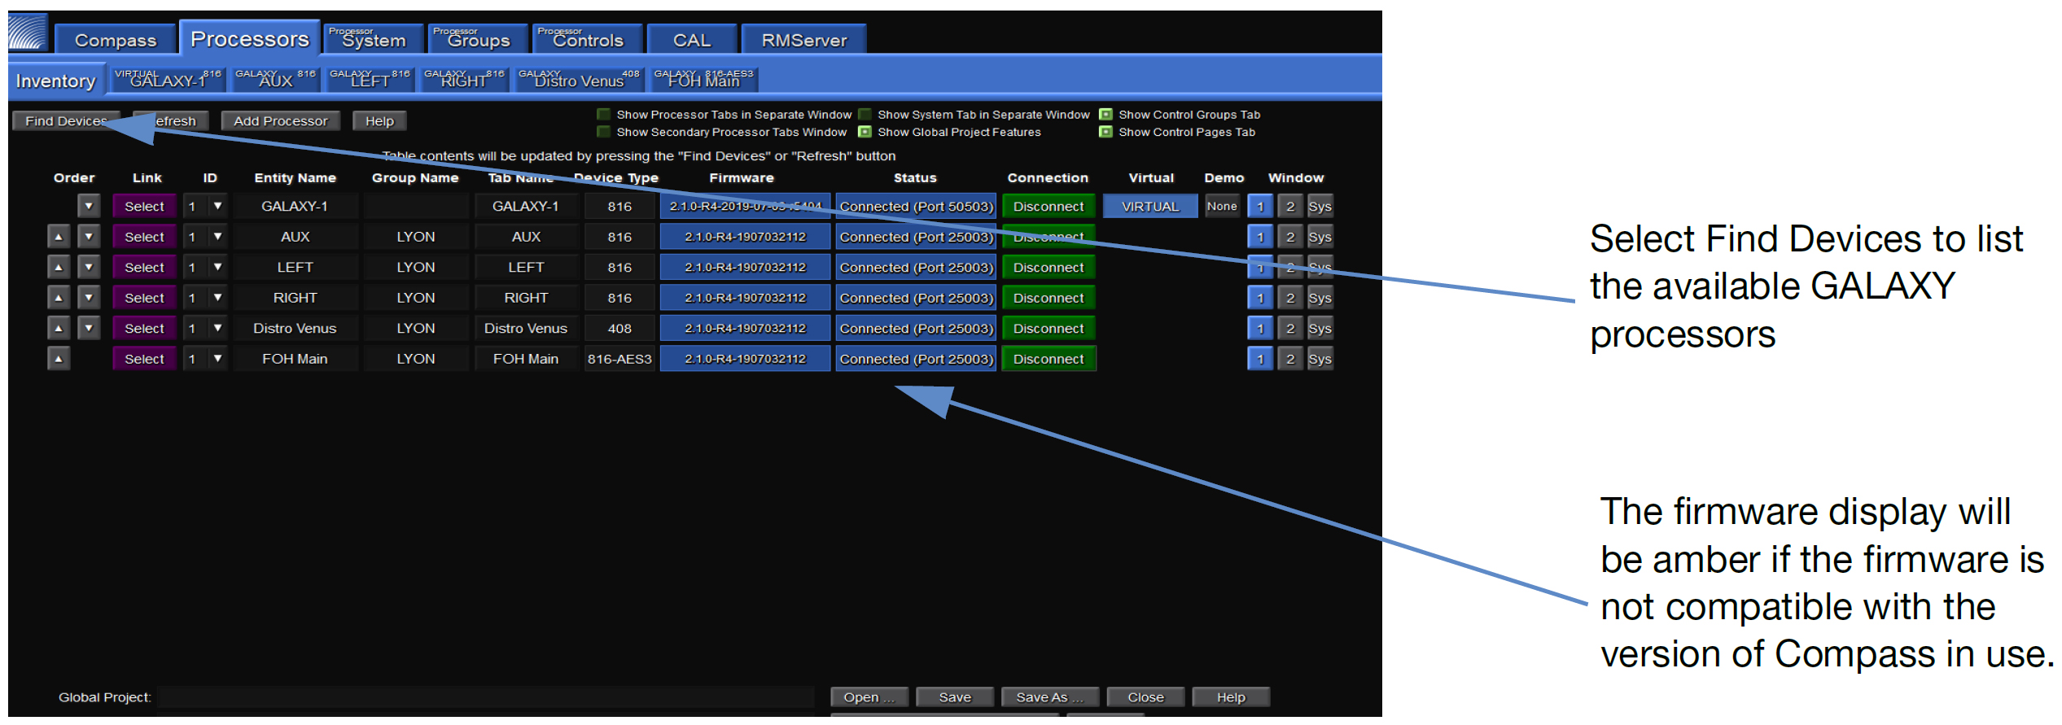This screenshot has width=2062, height=725.
Task: Save As global project button
Action: [1049, 697]
